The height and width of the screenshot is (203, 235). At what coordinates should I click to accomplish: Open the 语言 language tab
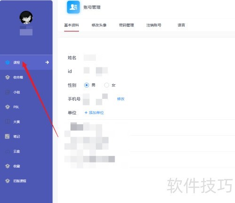click(181, 25)
